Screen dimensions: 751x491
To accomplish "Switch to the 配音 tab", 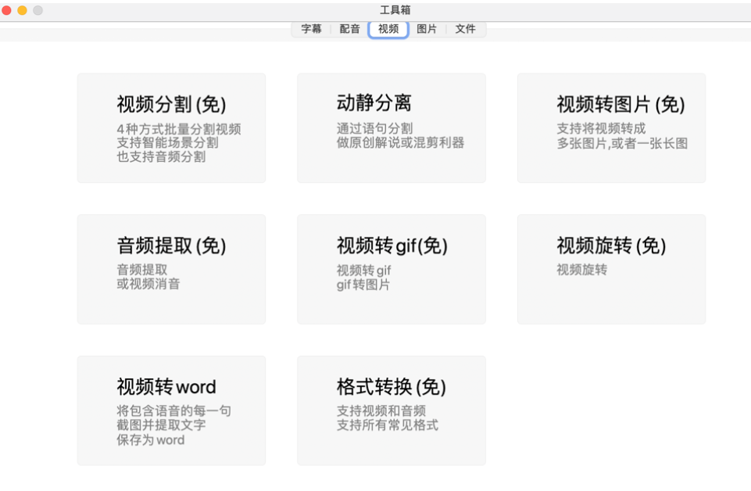I will [x=349, y=29].
